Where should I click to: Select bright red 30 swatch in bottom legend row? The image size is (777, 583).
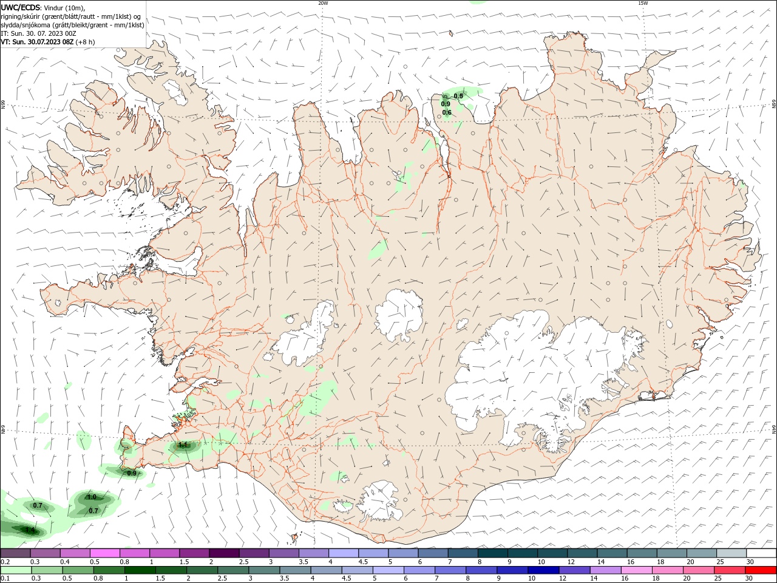pos(761,570)
